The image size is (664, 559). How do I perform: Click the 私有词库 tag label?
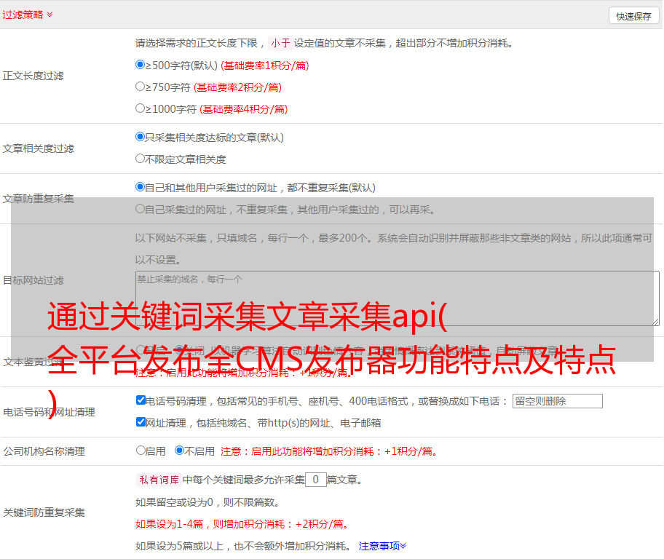point(157,480)
